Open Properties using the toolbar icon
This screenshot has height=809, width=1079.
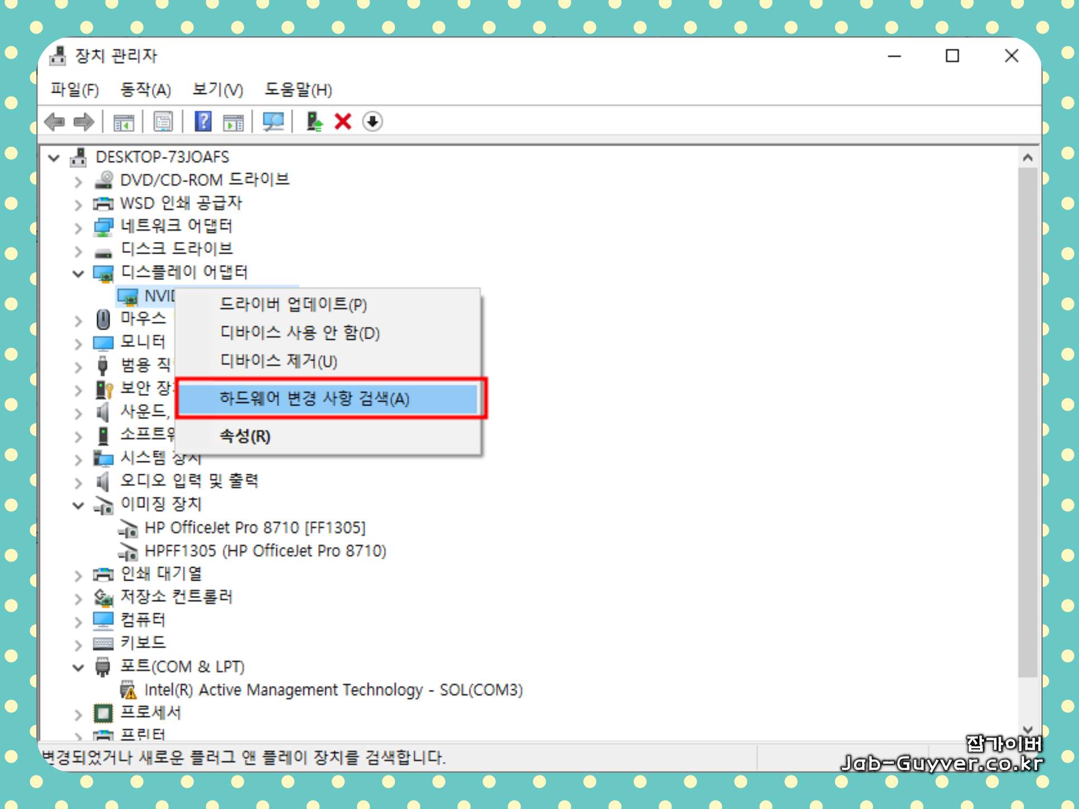(x=163, y=122)
